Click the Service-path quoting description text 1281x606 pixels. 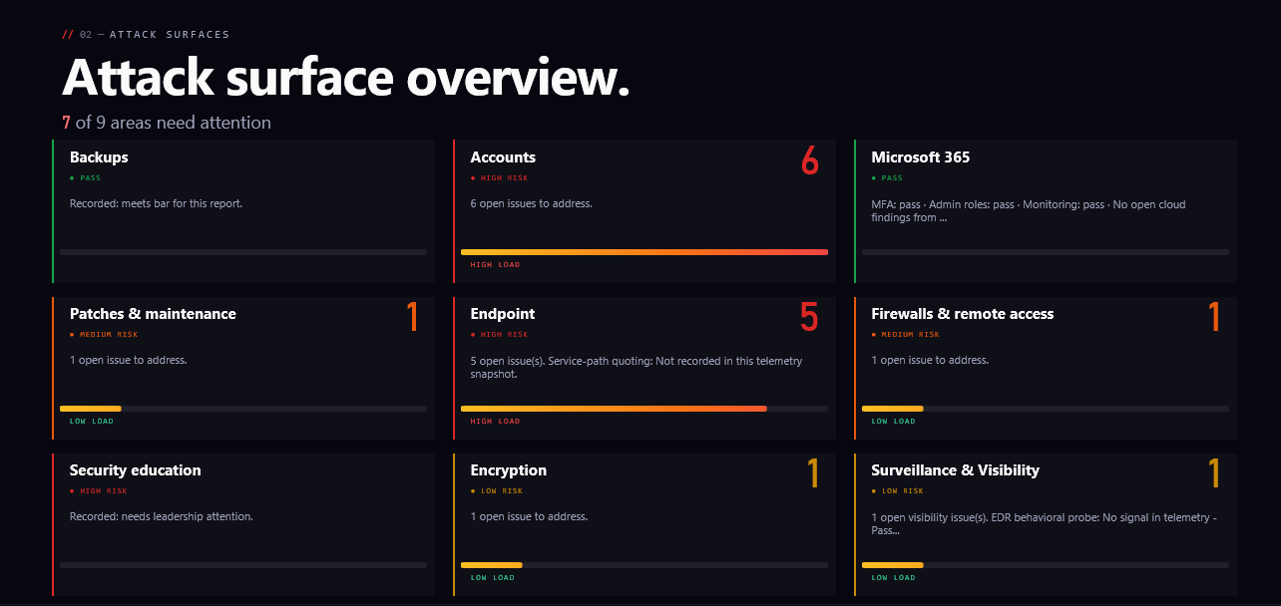(x=637, y=367)
